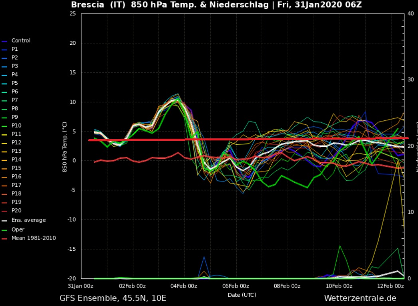Click the "40" precipitation axis label
Screen dimensions: 418x306
tap(411, 14)
